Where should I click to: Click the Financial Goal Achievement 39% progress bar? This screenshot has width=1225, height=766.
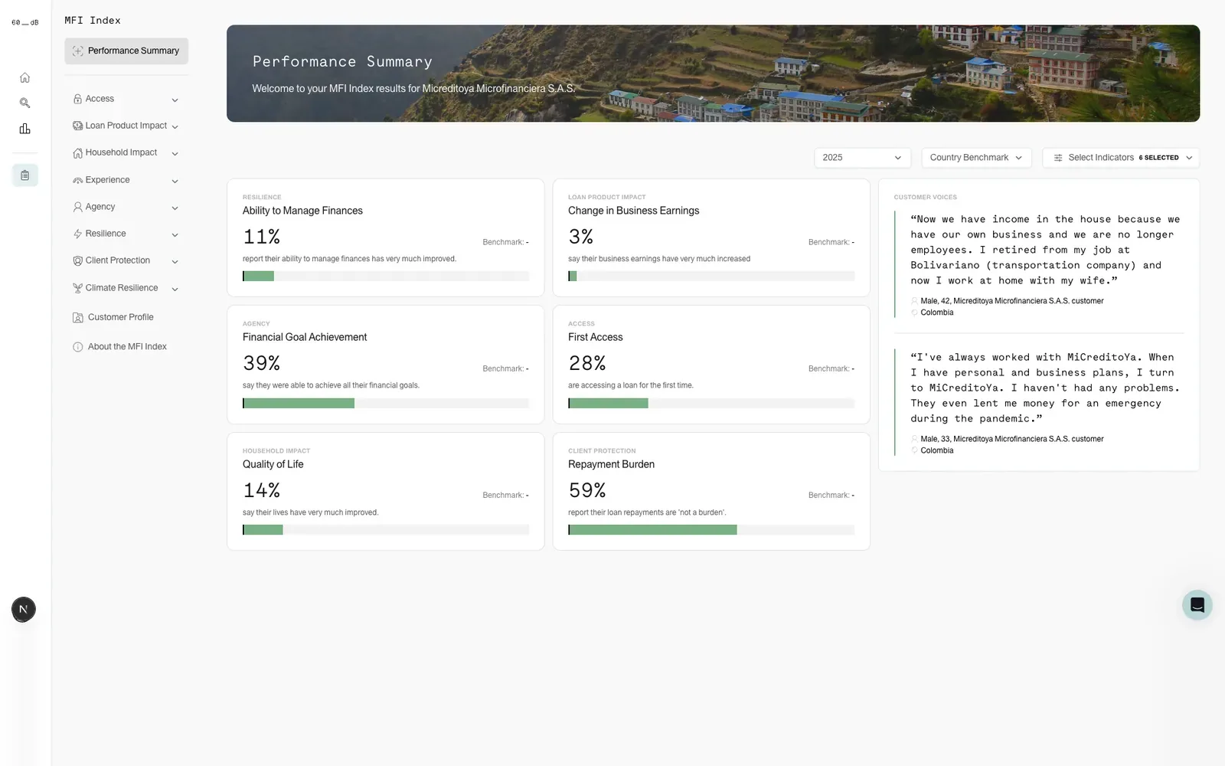tap(386, 403)
